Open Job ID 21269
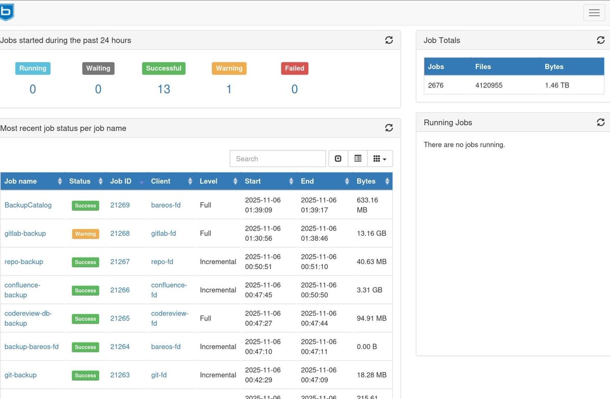 [x=120, y=205]
